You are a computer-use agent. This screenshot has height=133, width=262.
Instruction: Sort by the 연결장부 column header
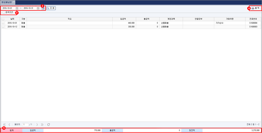(x=198, y=19)
